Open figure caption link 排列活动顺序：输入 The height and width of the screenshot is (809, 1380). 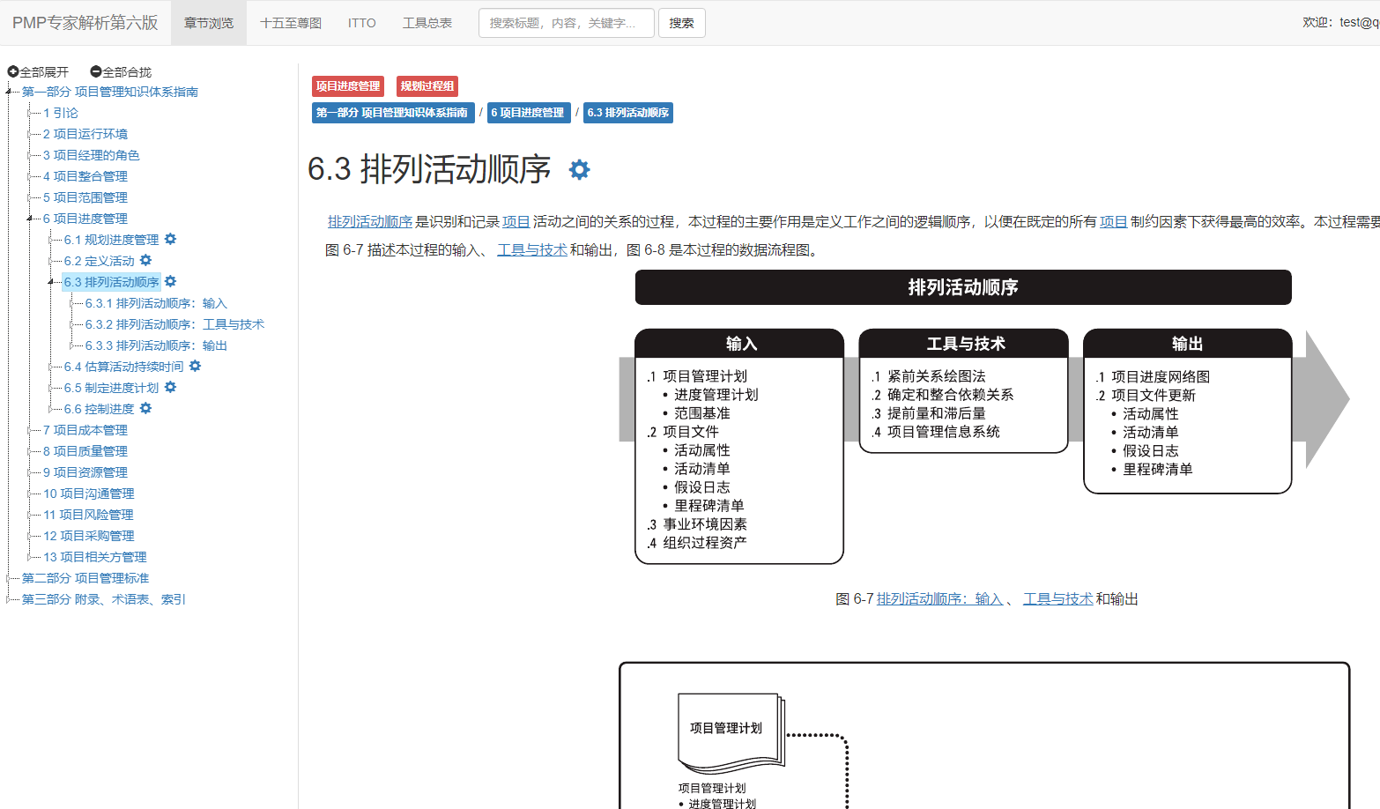[x=940, y=599]
